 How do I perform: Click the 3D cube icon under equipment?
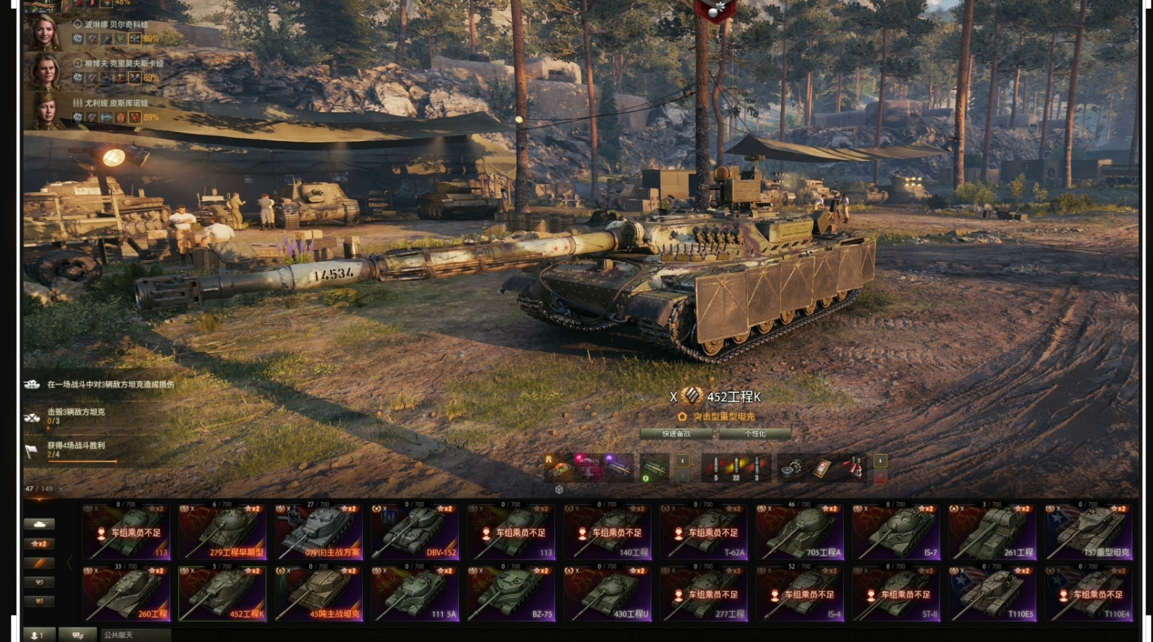pyautogui.click(x=559, y=490)
